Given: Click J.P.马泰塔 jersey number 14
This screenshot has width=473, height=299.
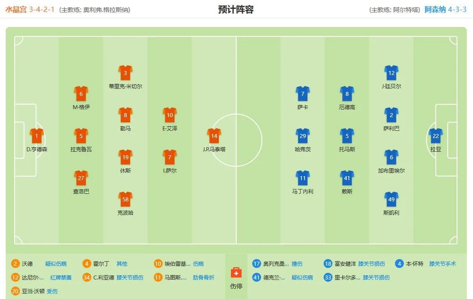Looking at the screenshot, I should [x=214, y=136].
